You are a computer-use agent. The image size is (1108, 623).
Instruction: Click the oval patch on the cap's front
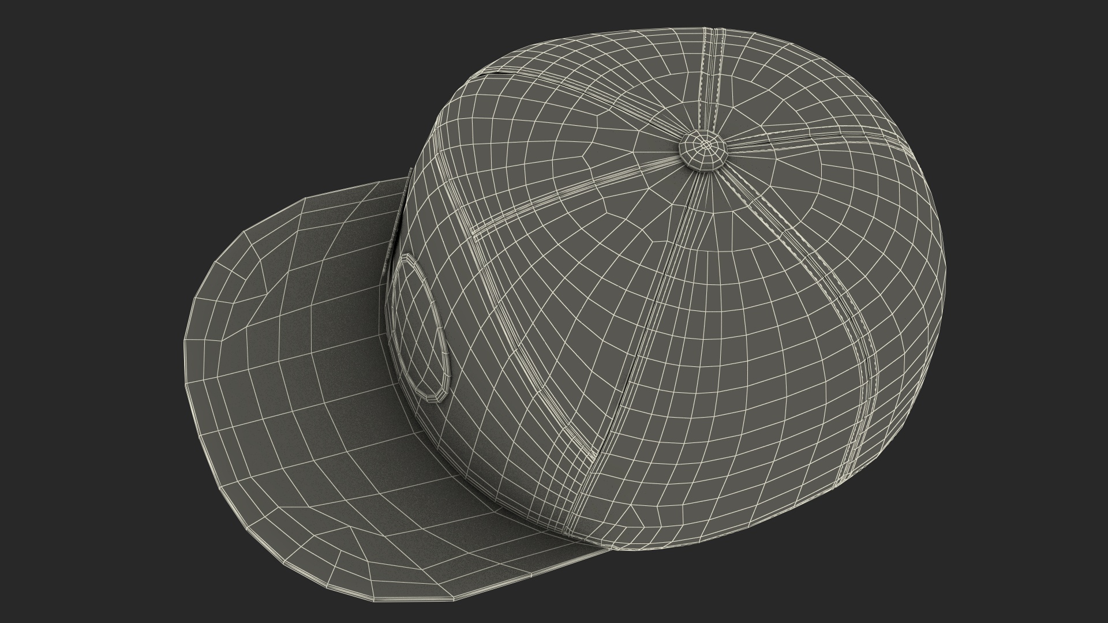click(x=420, y=328)
